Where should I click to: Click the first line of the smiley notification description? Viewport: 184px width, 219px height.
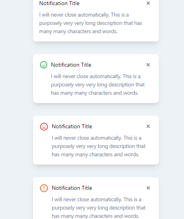point(96,77)
